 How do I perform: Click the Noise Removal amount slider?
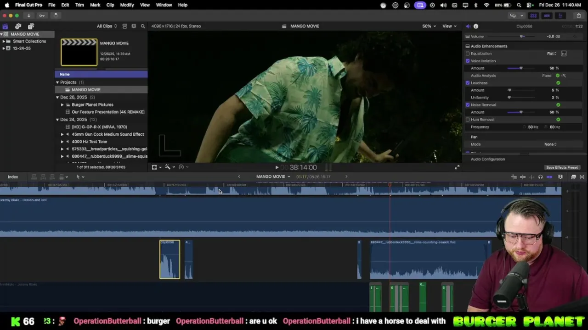521,112
